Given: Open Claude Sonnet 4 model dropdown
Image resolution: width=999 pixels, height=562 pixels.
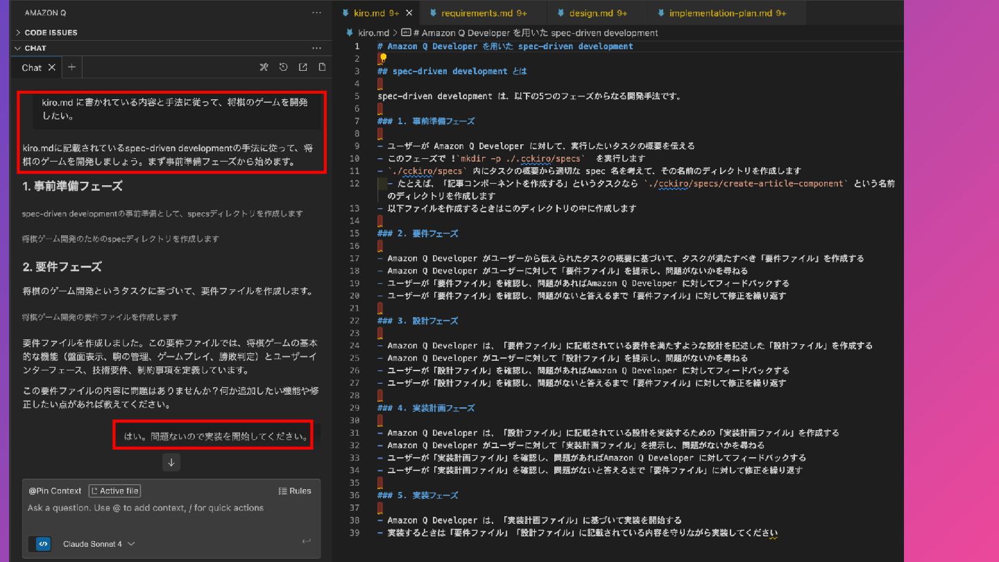Looking at the screenshot, I should tap(99, 544).
